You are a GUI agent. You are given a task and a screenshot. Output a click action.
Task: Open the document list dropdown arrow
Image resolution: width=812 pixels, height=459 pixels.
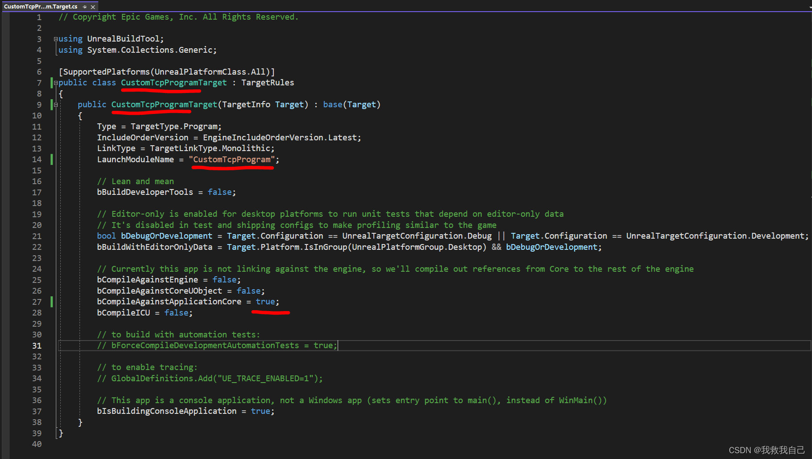point(810,8)
